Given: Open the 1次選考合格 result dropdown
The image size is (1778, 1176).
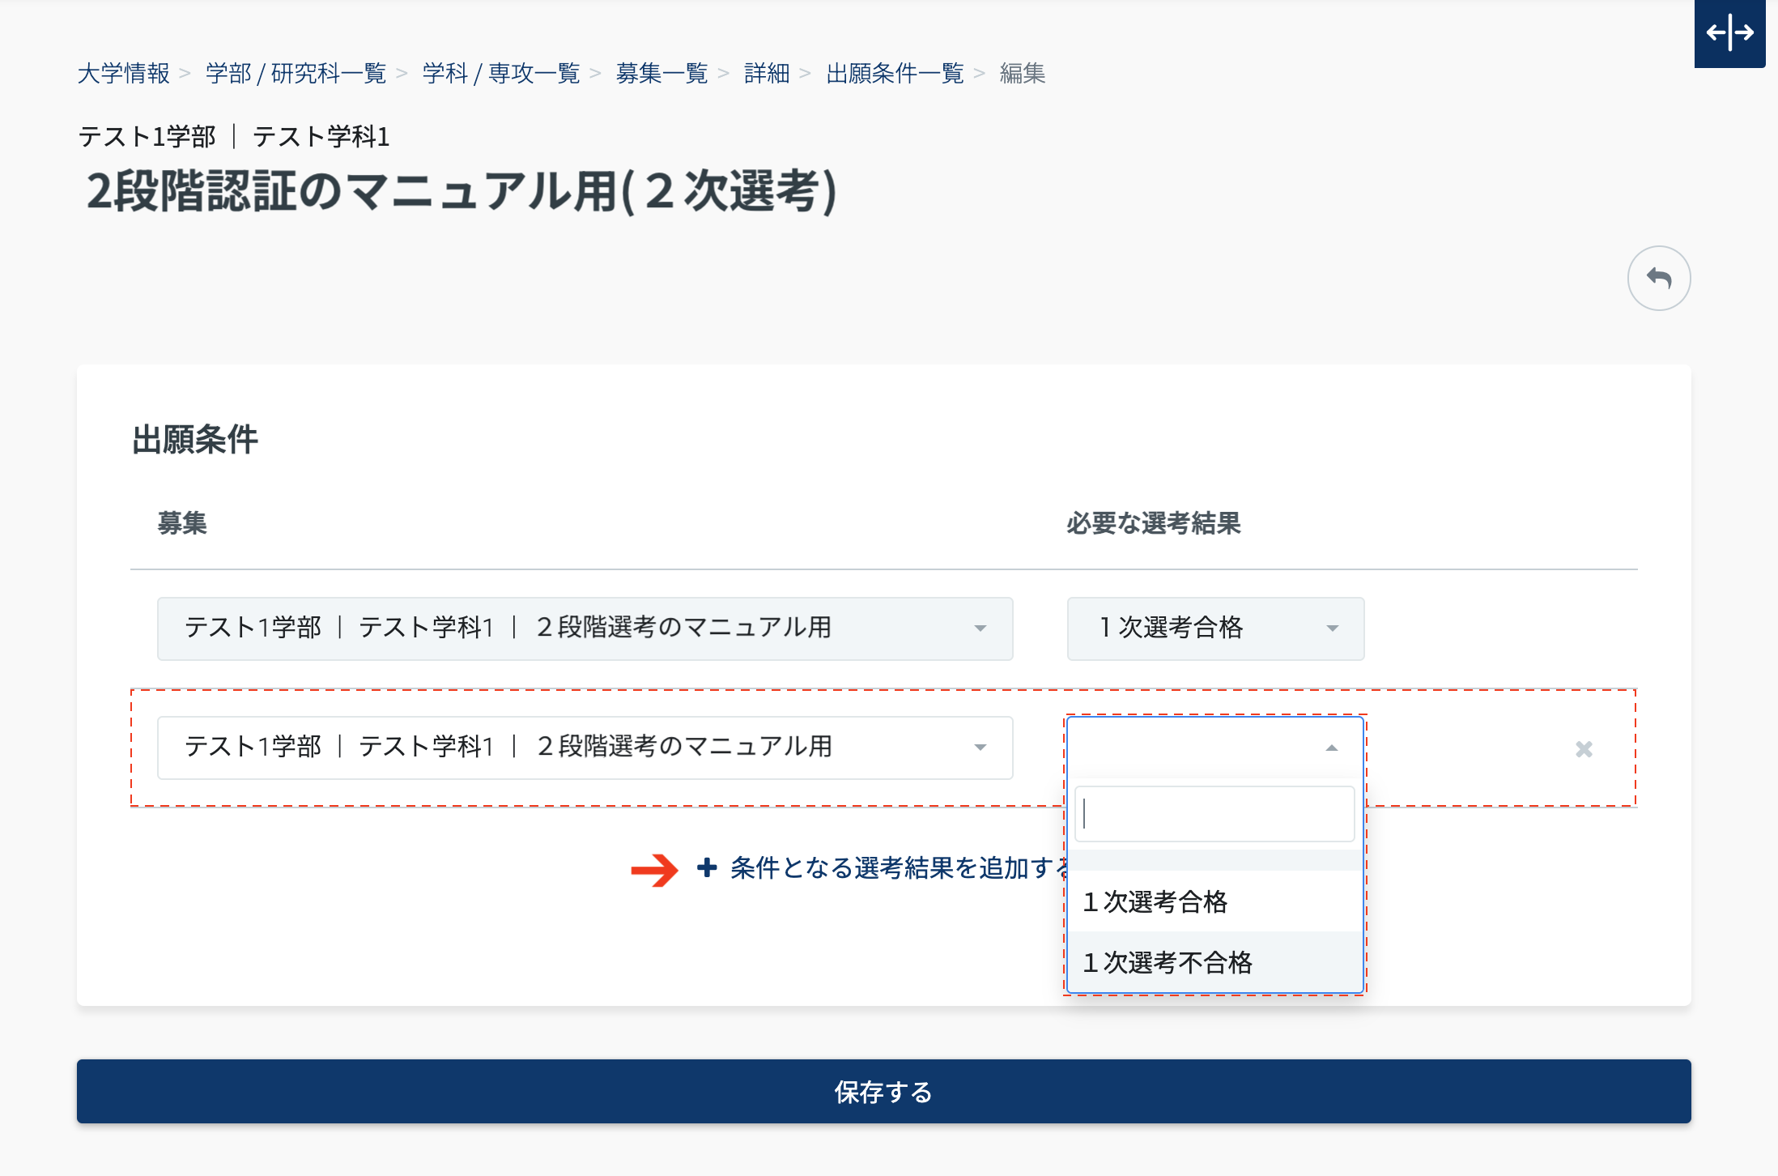Looking at the screenshot, I should (1214, 628).
